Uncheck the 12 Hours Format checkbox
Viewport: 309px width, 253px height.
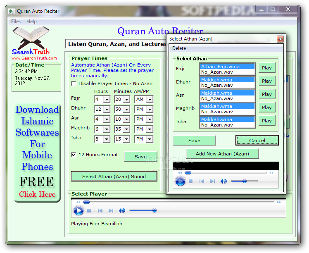point(74,155)
